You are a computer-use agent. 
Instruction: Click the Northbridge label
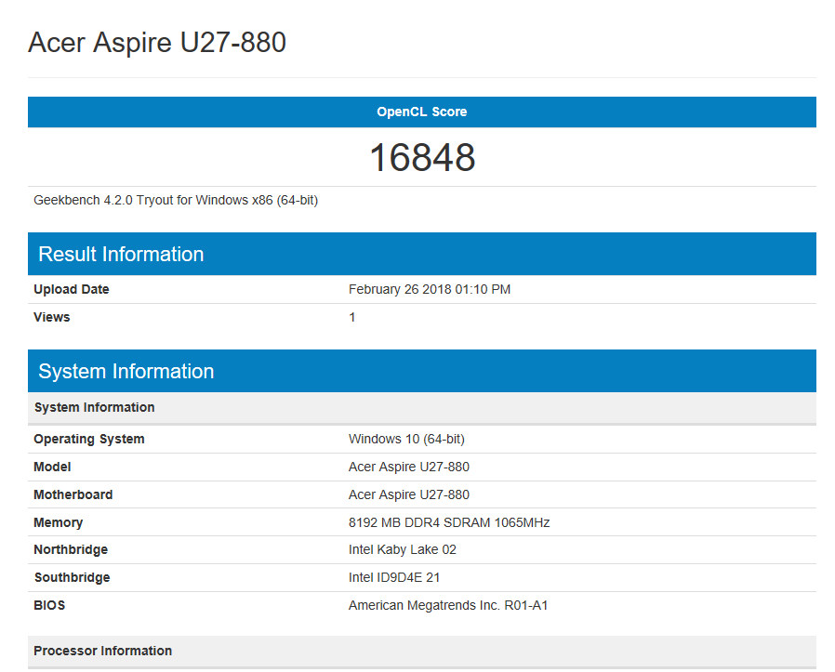click(x=71, y=549)
